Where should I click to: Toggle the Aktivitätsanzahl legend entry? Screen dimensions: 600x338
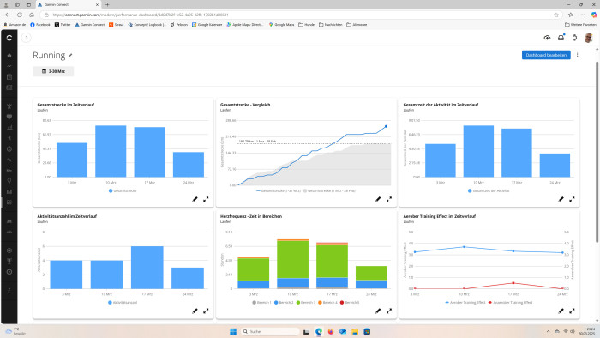(123, 303)
